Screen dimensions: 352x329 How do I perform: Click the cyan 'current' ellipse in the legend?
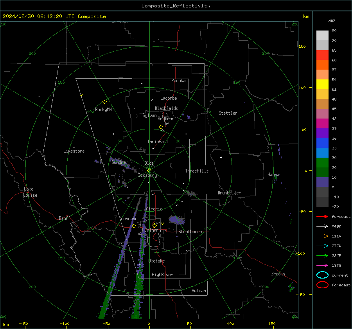[322, 275]
